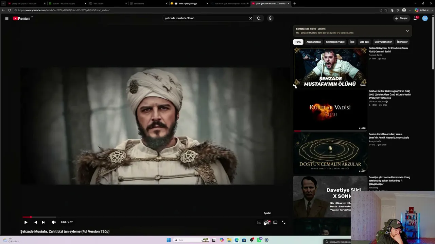435x244 pixels.
Task: Open 'Dostun Cemâlin Arzular | Yunus Emre' title
Action: click(389, 136)
